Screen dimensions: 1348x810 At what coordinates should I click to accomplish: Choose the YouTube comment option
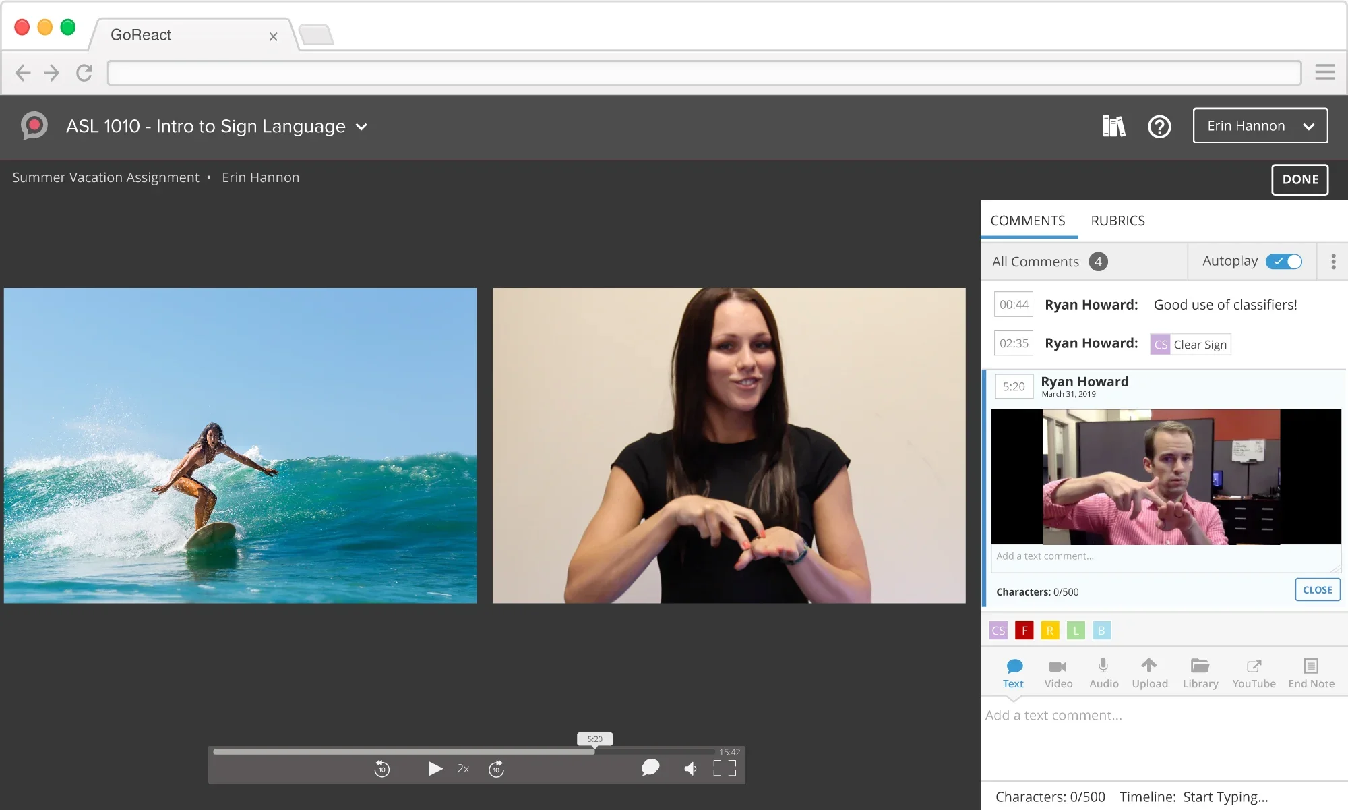click(1253, 672)
